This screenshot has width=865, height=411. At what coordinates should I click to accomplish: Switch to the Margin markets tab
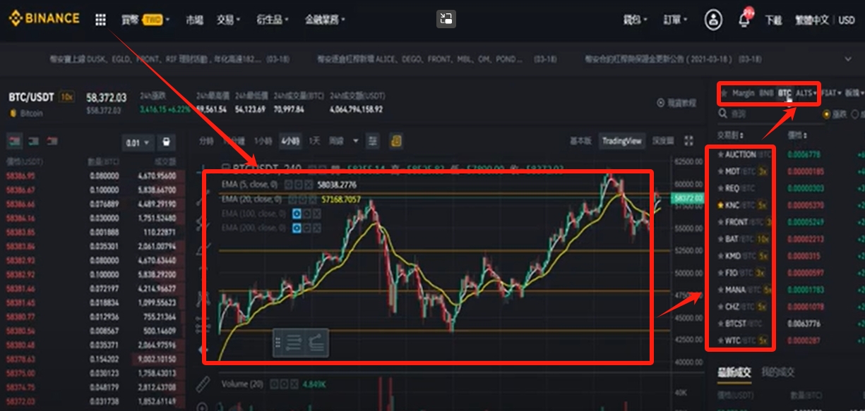point(744,93)
